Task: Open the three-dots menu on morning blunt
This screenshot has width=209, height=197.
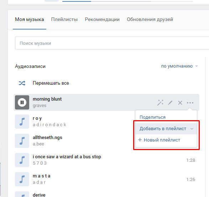Action: [x=190, y=103]
